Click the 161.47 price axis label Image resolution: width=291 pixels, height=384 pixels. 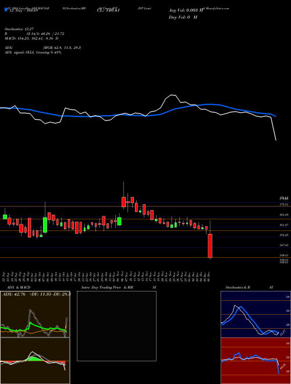[x=283, y=225]
